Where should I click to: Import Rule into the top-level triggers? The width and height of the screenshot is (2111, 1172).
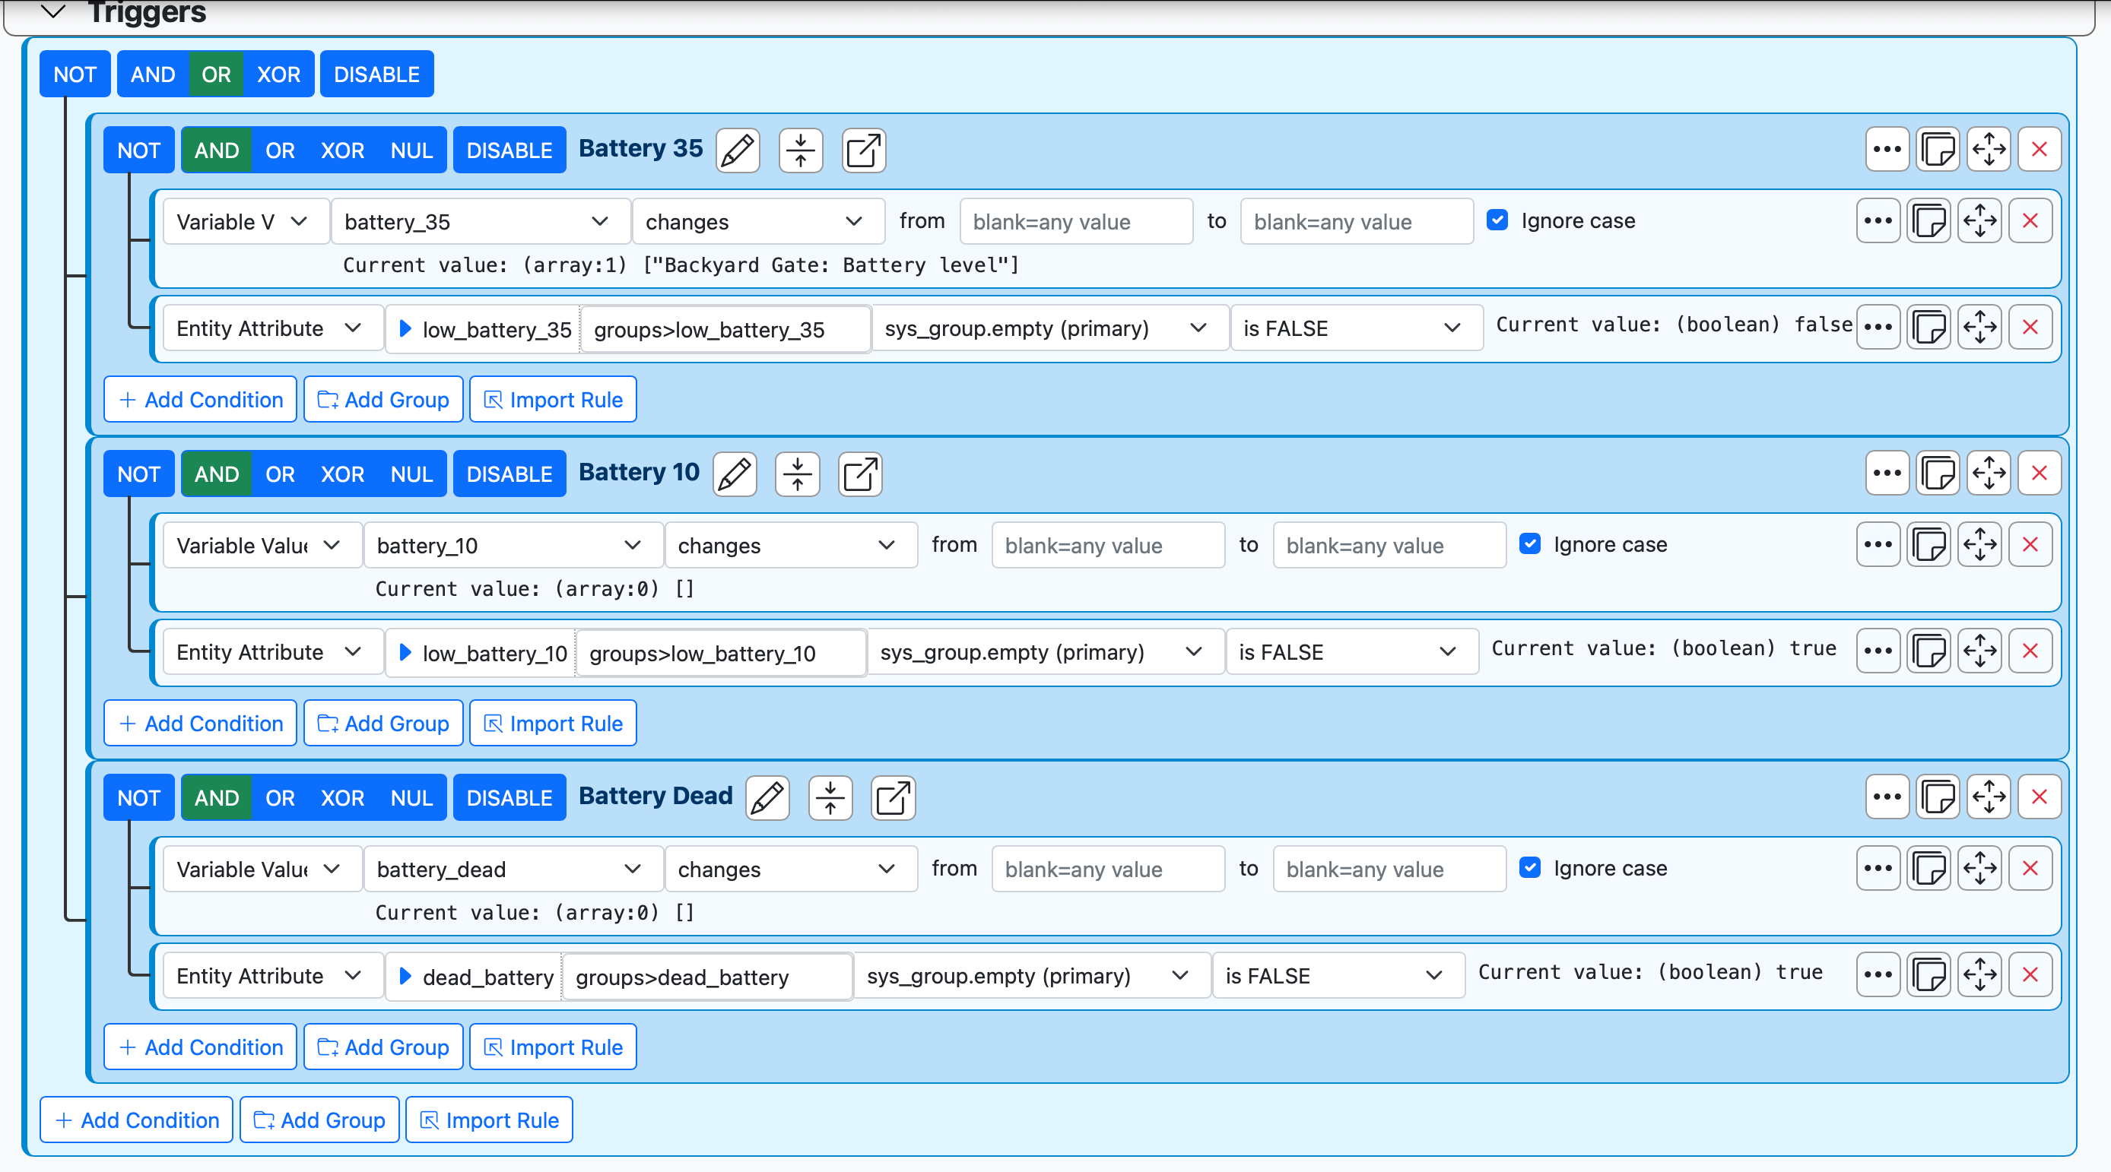[x=489, y=1120]
